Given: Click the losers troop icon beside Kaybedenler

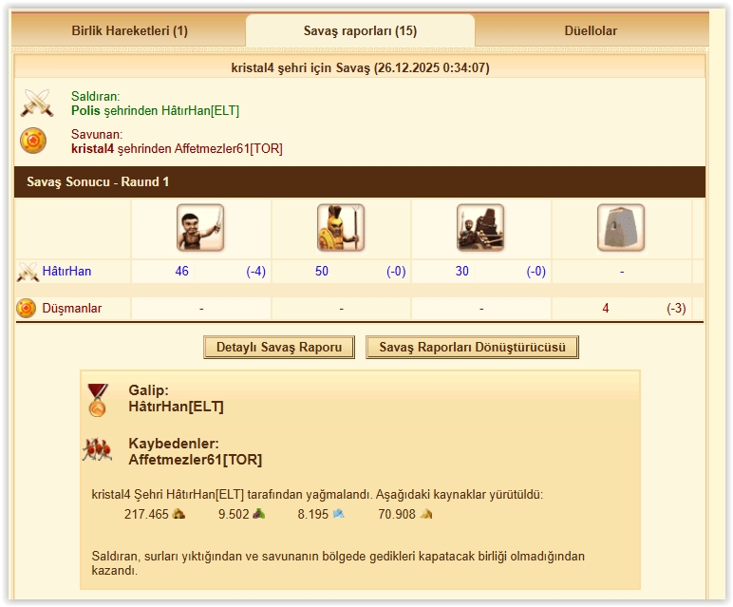Looking at the screenshot, I should (97, 450).
